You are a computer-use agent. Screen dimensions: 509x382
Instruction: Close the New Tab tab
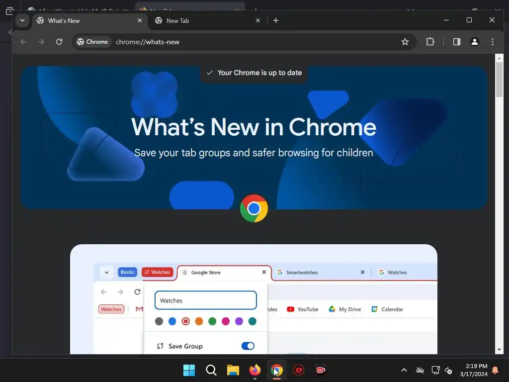(x=258, y=20)
